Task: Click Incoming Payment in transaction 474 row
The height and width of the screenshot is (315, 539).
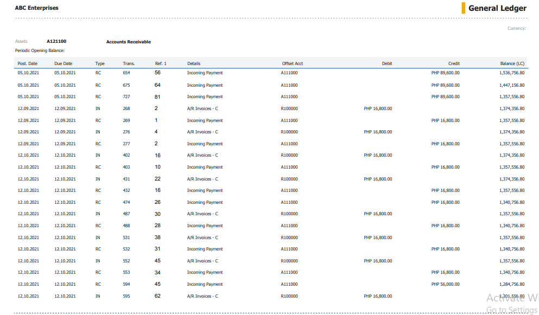Action: coord(205,202)
